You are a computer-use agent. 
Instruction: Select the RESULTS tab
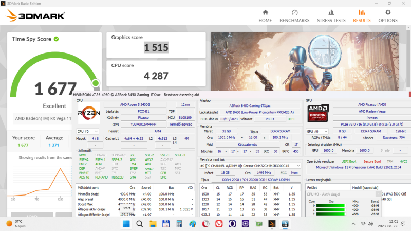pos(362,16)
